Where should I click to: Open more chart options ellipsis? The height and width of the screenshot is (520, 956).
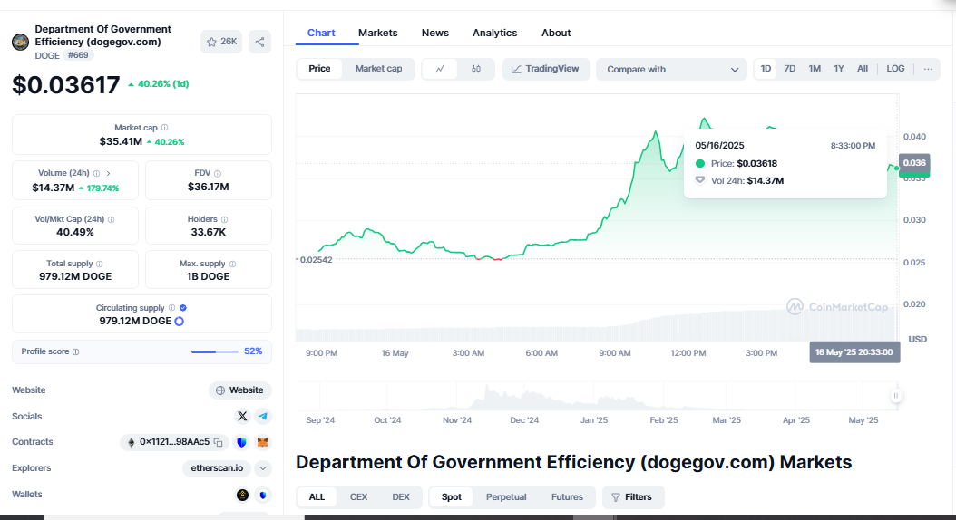tap(928, 69)
